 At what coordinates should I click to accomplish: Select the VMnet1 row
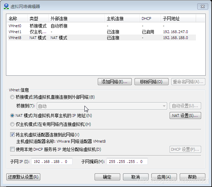(x=102, y=32)
